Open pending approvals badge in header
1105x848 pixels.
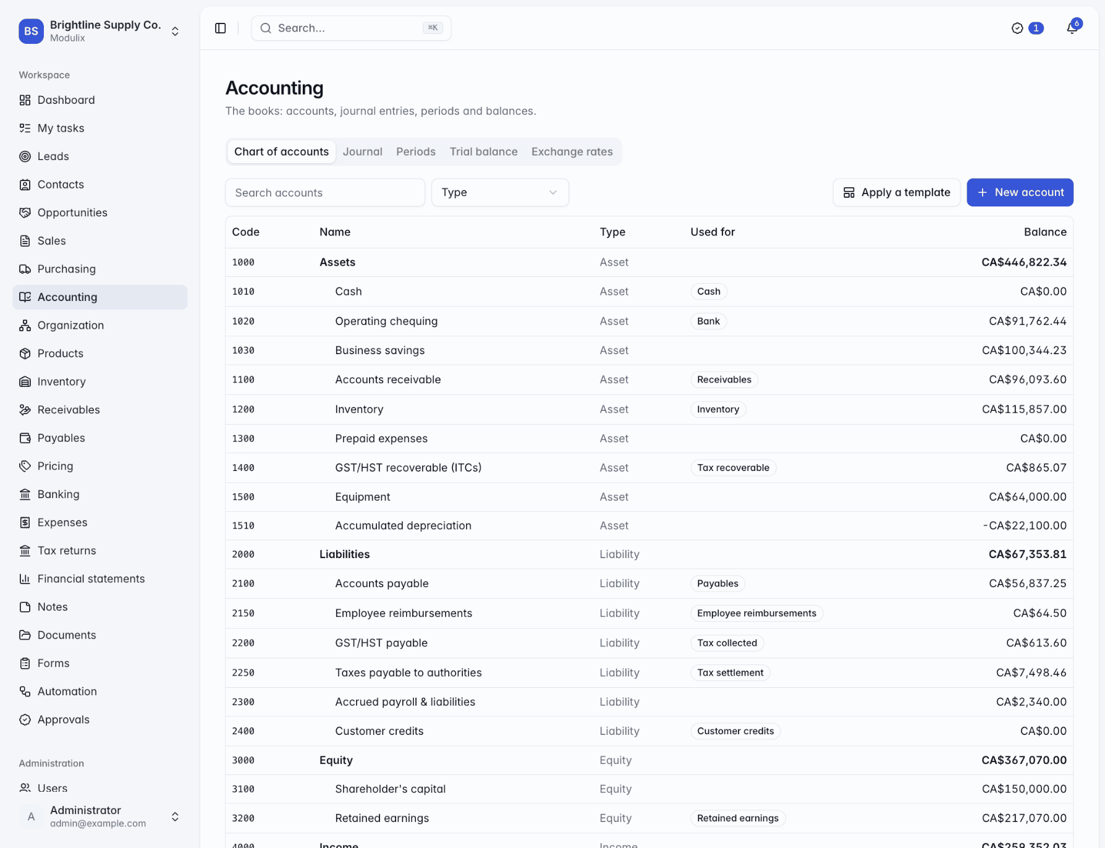tap(1027, 28)
